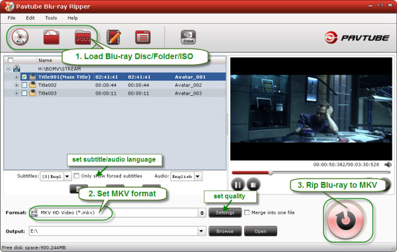
Task: Select the Title002 row name
Action: click(47, 85)
